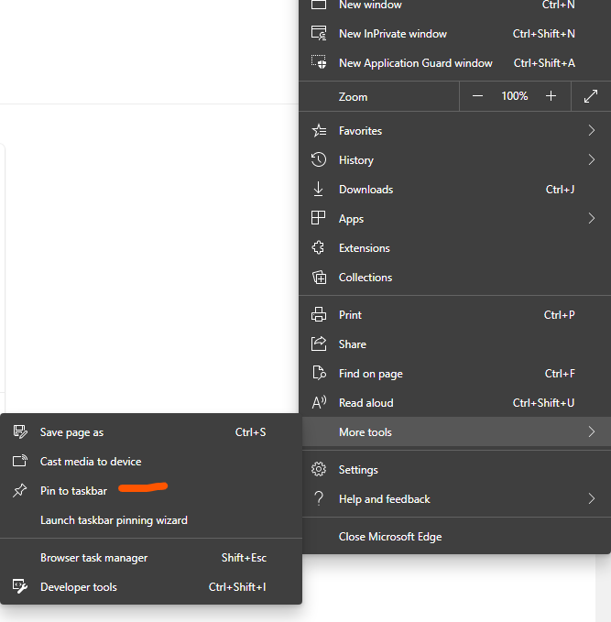Click the Pin to taskbar pin icon

[x=19, y=491]
